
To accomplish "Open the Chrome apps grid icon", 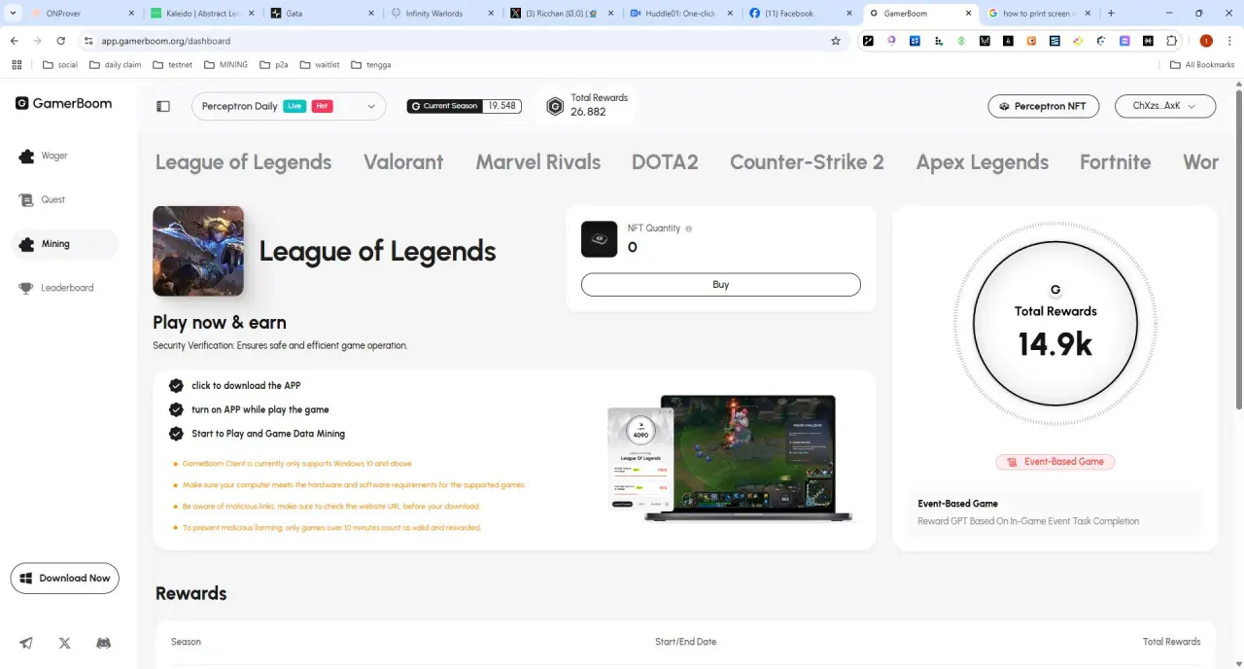I will [x=16, y=65].
